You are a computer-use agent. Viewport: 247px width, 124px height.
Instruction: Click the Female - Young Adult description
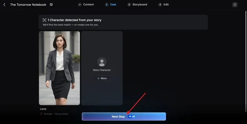56,114
